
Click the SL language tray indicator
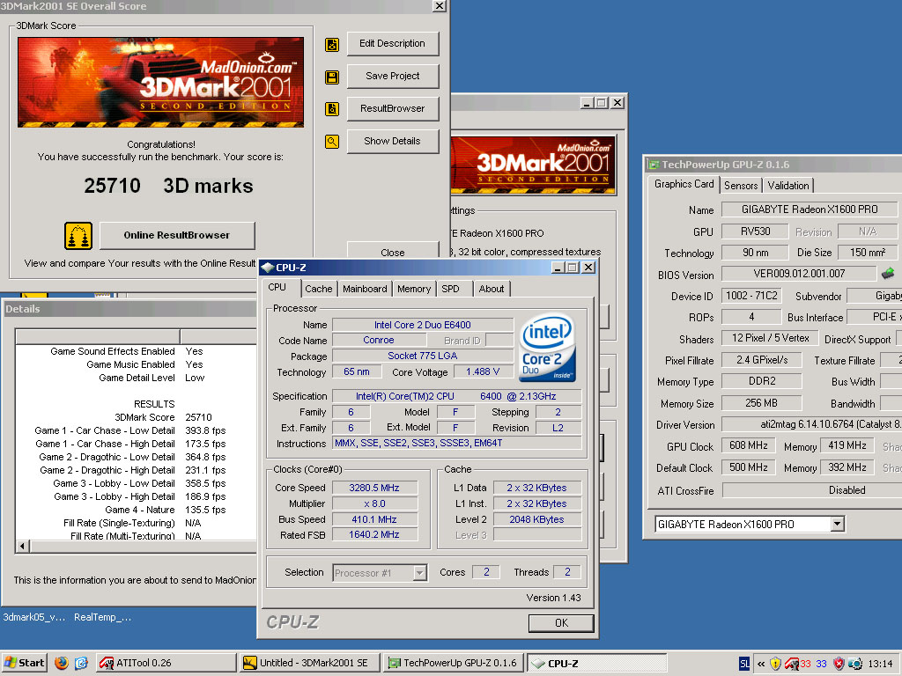pos(744,664)
